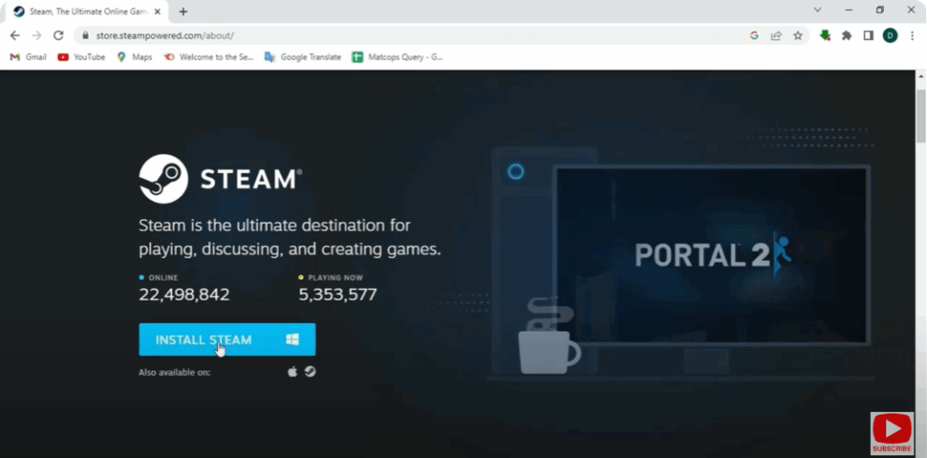Click the Share page icon

pyautogui.click(x=776, y=35)
